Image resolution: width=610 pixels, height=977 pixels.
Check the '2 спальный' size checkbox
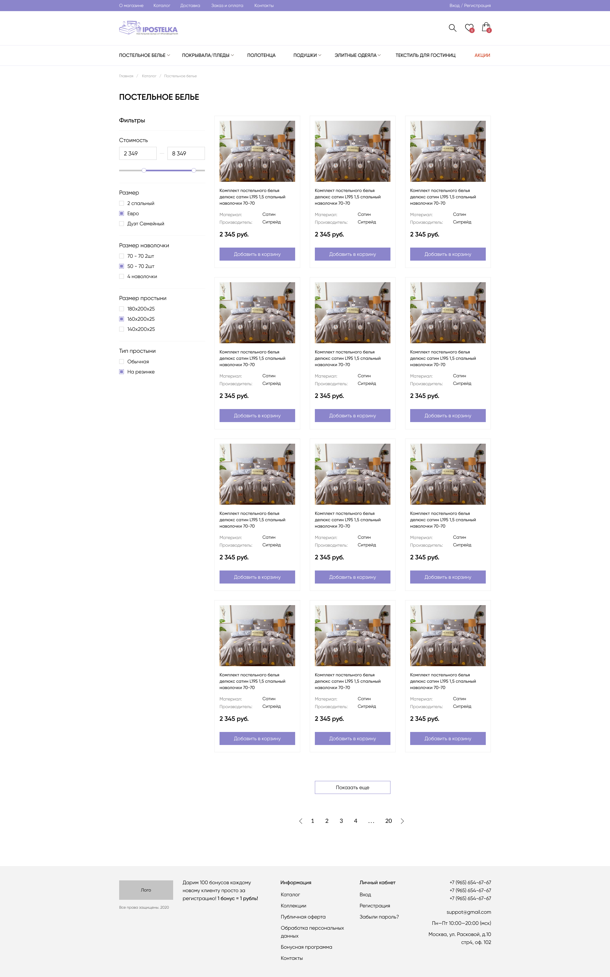click(121, 203)
